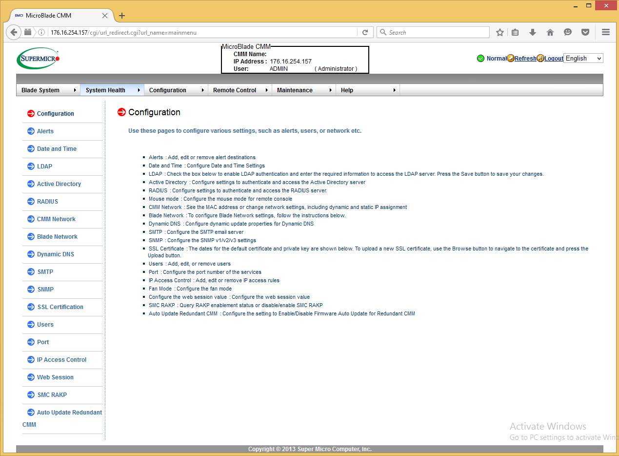This screenshot has height=456, width=619.
Task: Open the IP Access Control sidebar link
Action: click(x=61, y=359)
